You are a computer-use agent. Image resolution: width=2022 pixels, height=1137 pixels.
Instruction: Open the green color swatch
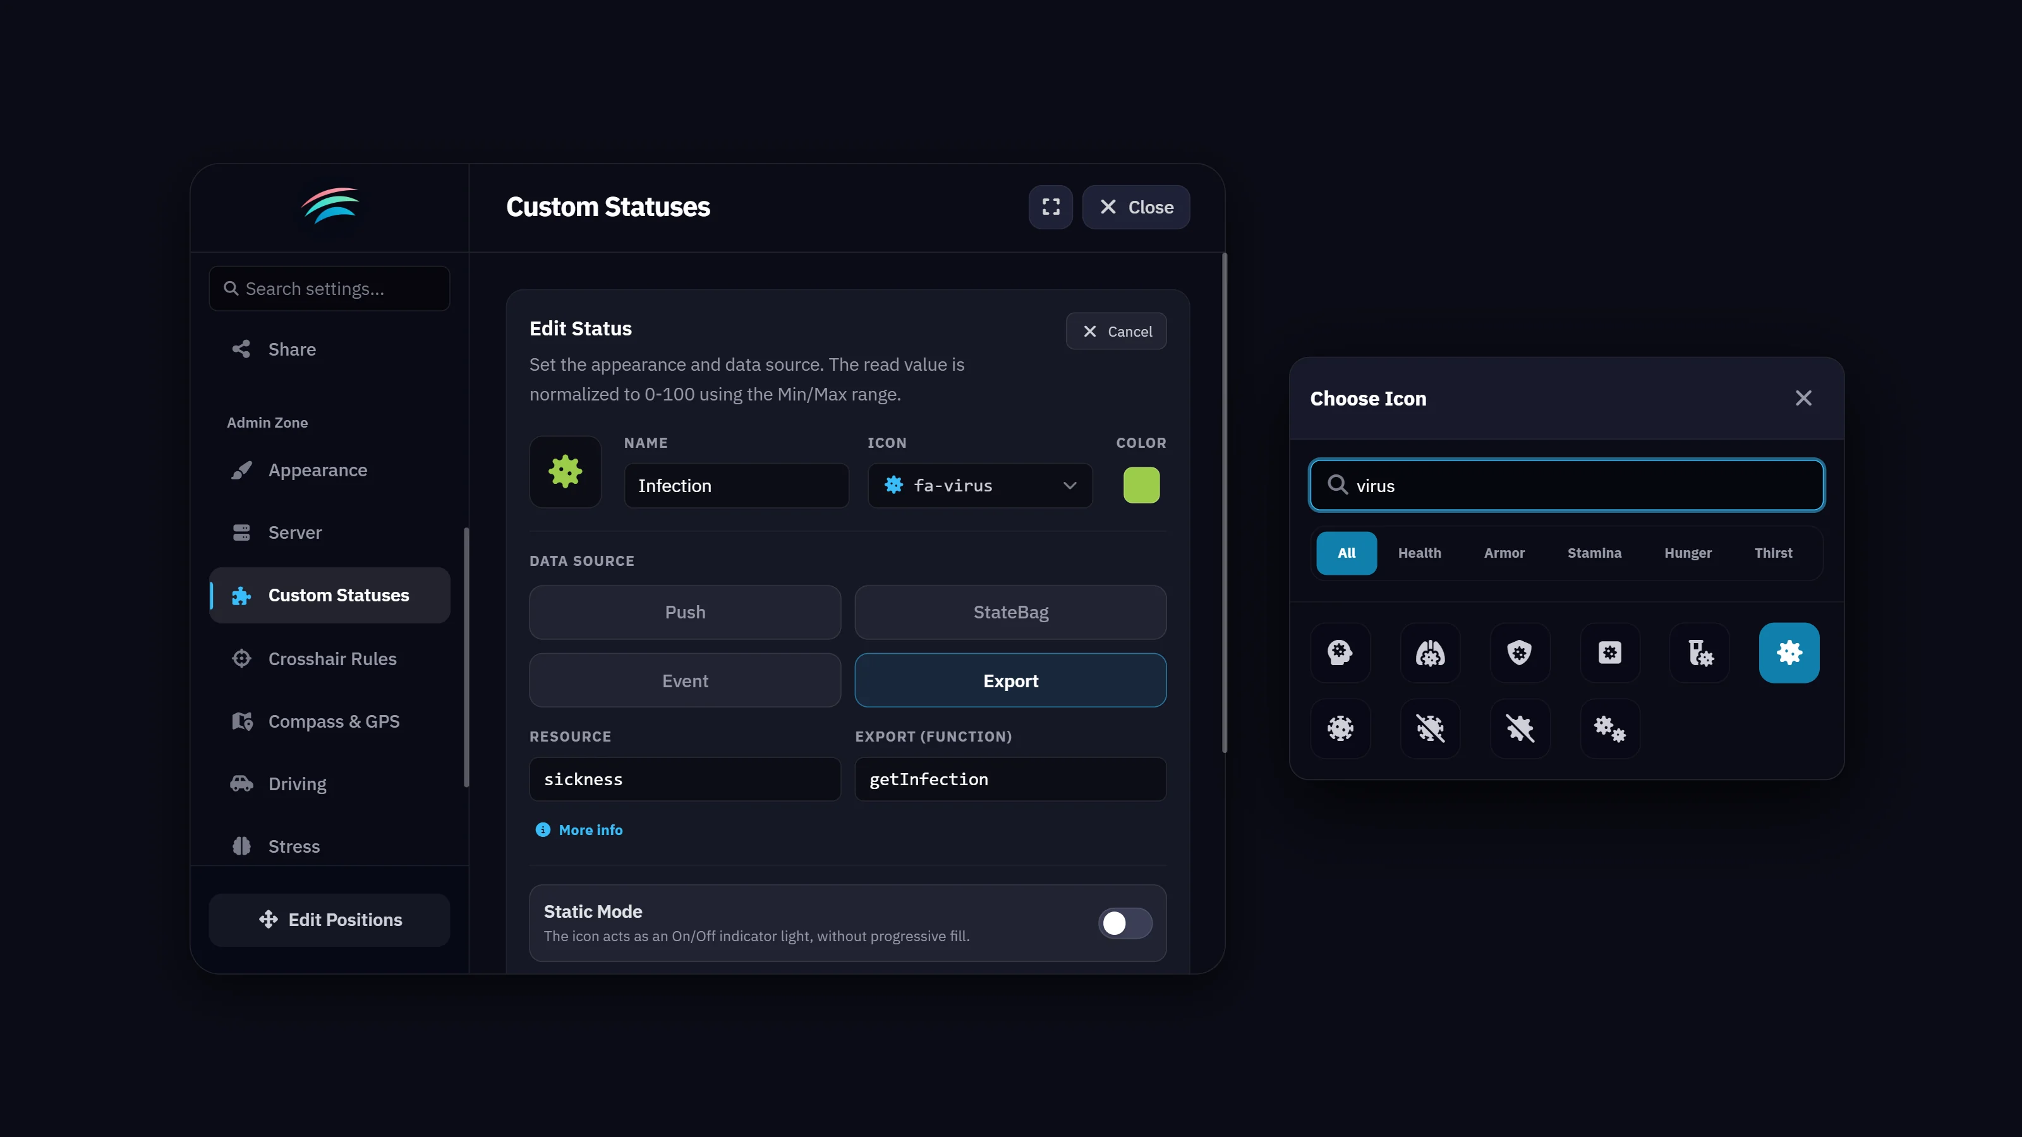coord(1141,485)
